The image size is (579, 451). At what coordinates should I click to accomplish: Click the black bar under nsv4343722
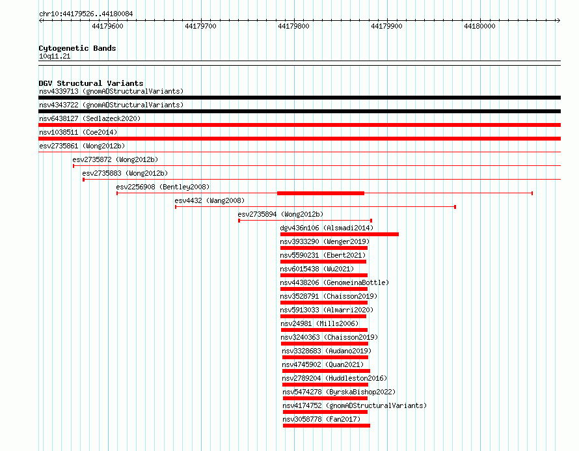(x=299, y=111)
